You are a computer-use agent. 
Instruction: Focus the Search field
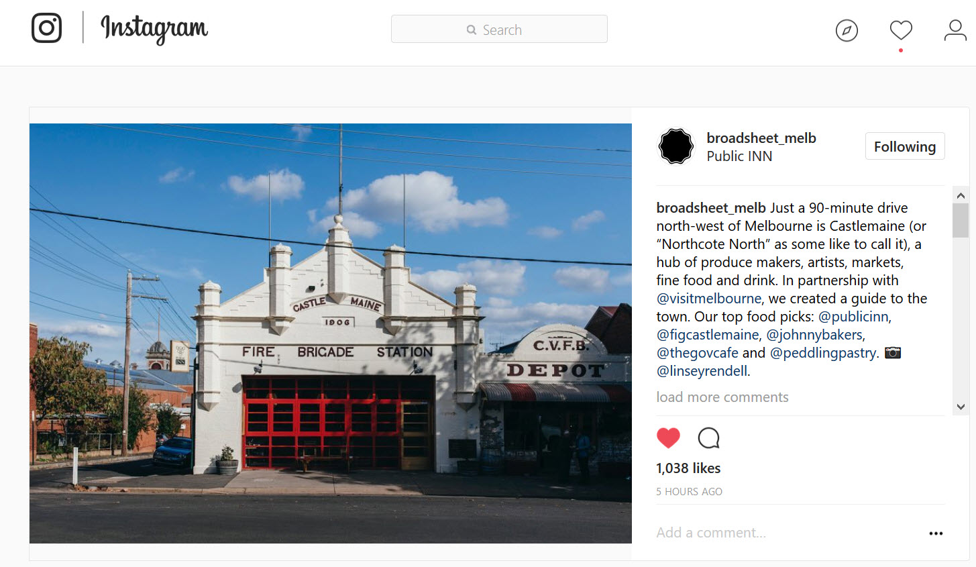click(499, 30)
